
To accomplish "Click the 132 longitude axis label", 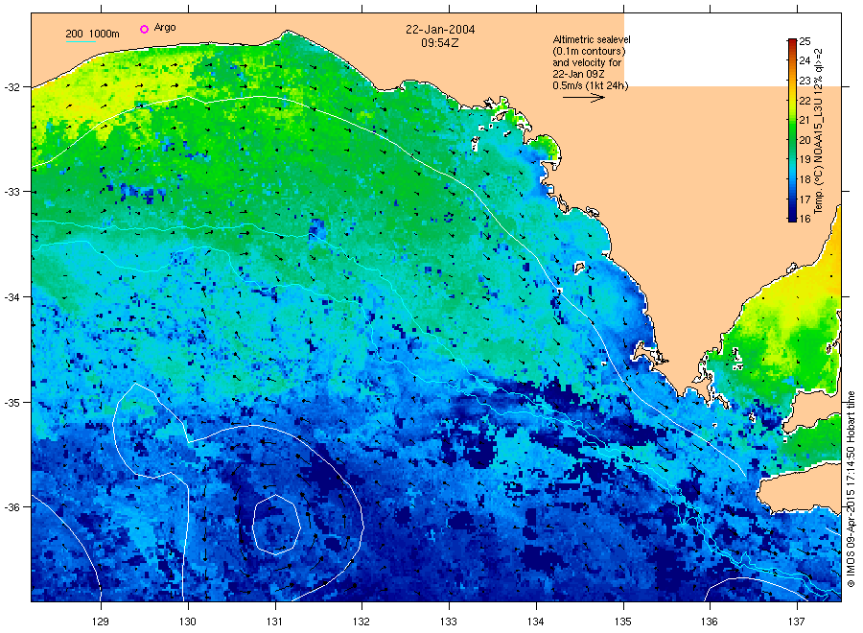I will [362, 622].
